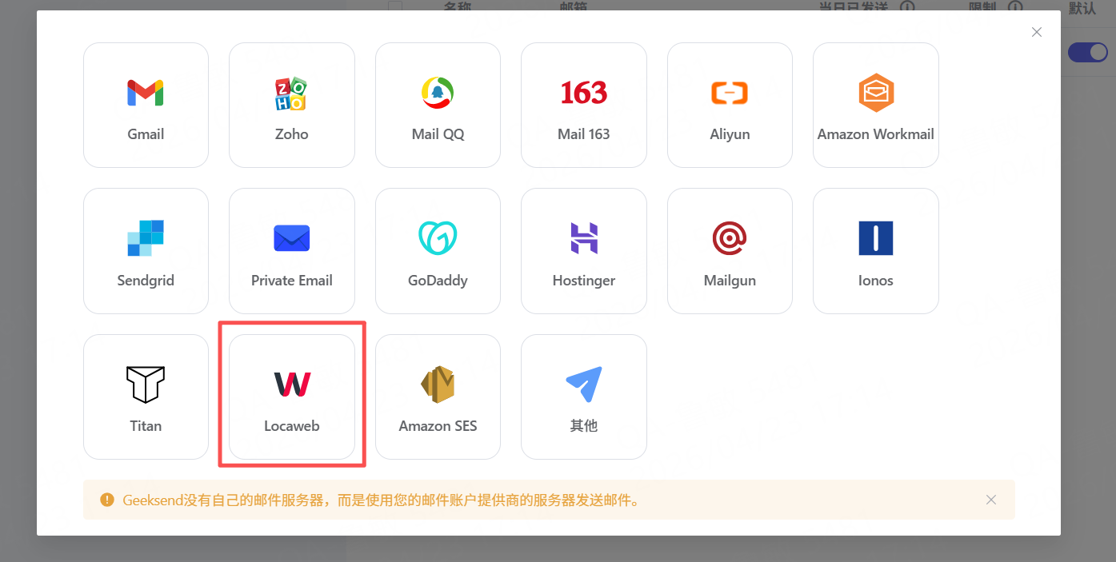The image size is (1116, 562).
Task: Select the Amazon Workmail provider
Action: (x=875, y=105)
